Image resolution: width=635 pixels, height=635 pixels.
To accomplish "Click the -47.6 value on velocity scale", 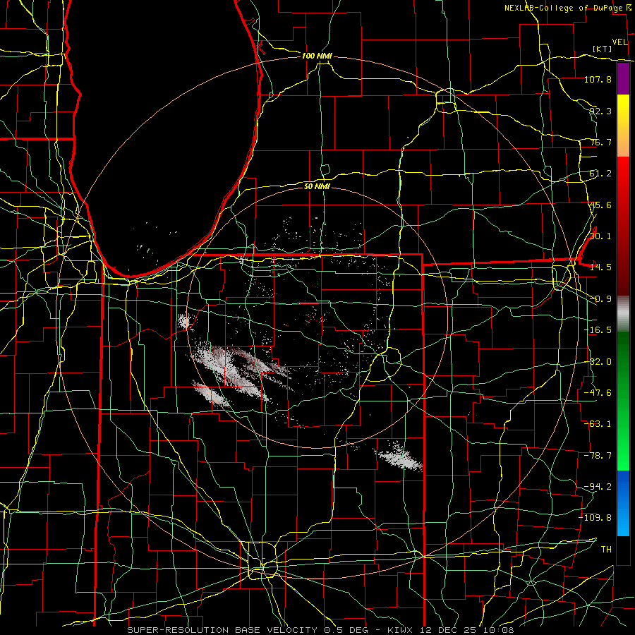I will [598, 393].
